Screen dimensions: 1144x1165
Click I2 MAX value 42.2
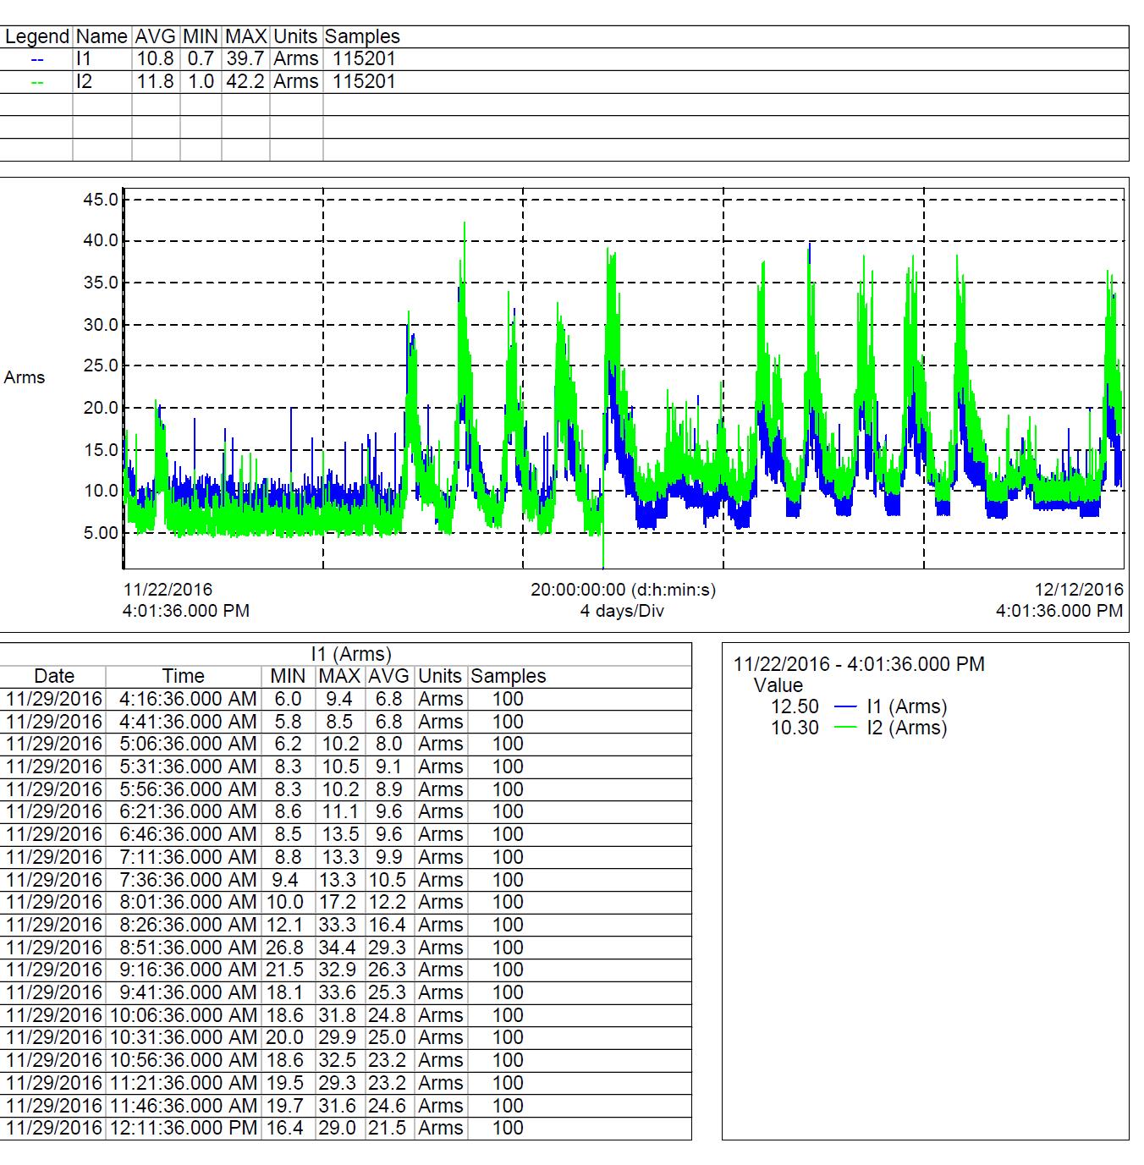[x=245, y=82]
